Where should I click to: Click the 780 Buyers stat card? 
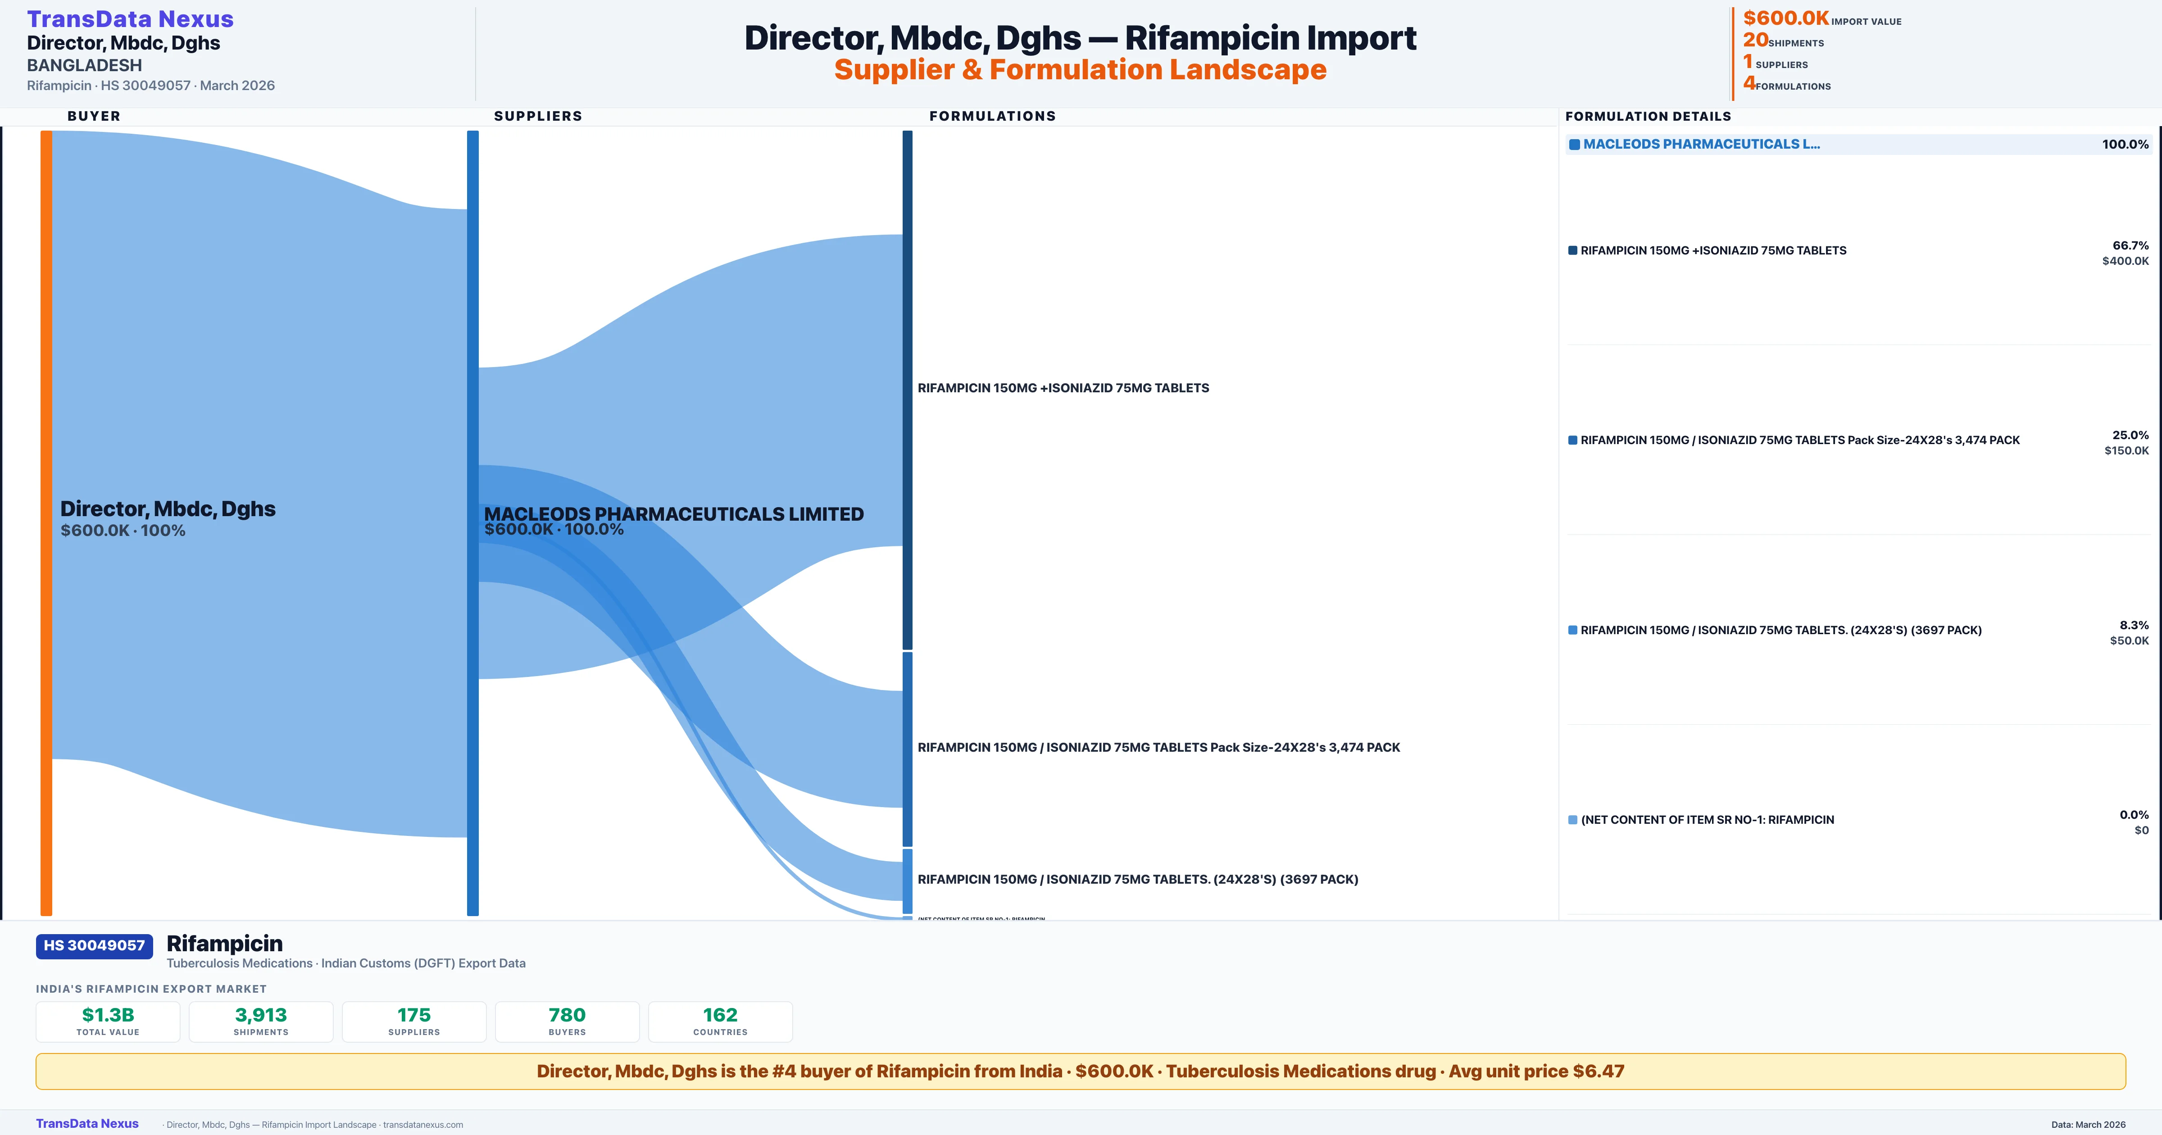(x=568, y=1021)
